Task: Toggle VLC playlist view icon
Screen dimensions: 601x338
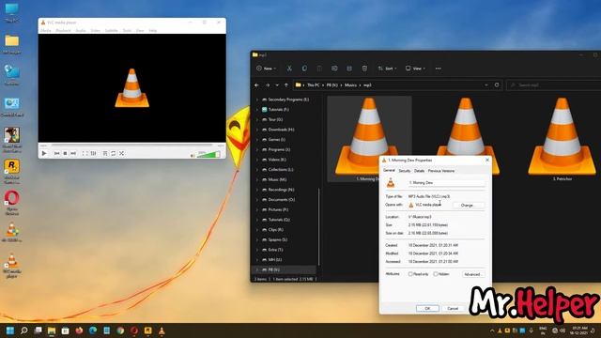Action: [105, 153]
